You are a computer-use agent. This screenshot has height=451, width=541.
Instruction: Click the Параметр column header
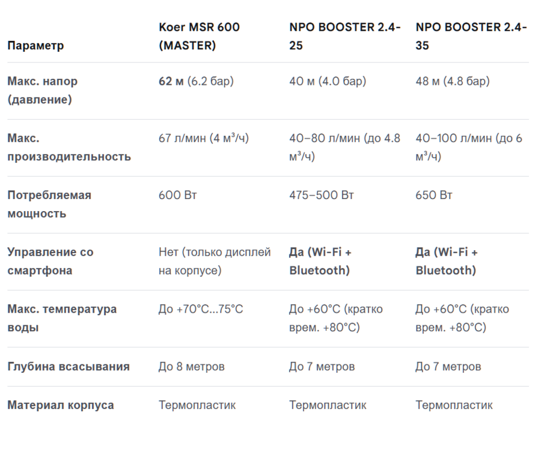35,45
